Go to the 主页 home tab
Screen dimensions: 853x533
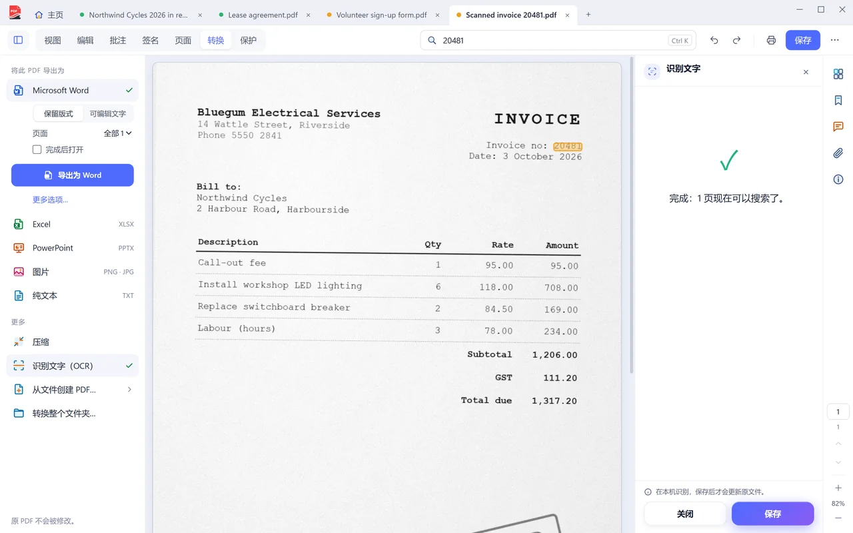tap(49, 15)
